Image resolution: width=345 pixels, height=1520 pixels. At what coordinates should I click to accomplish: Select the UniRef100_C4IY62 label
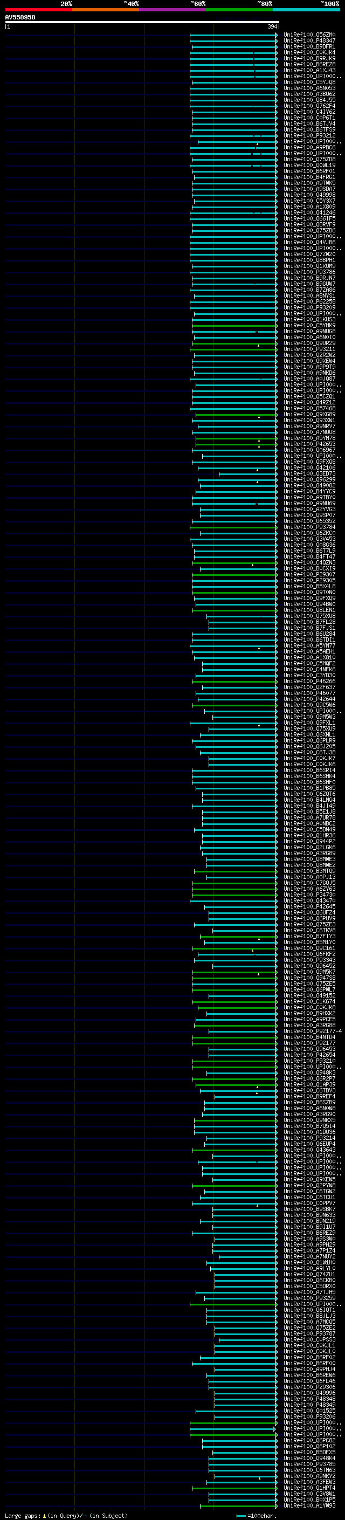click(x=309, y=112)
